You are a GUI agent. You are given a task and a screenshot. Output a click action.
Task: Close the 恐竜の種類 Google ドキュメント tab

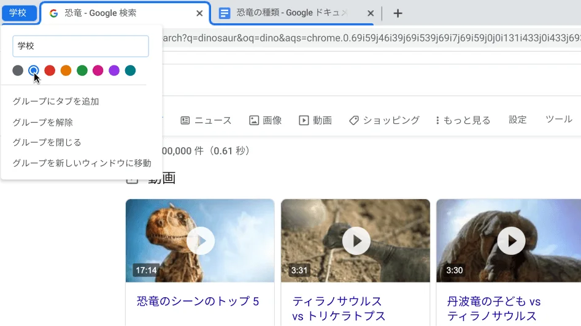tap(370, 13)
